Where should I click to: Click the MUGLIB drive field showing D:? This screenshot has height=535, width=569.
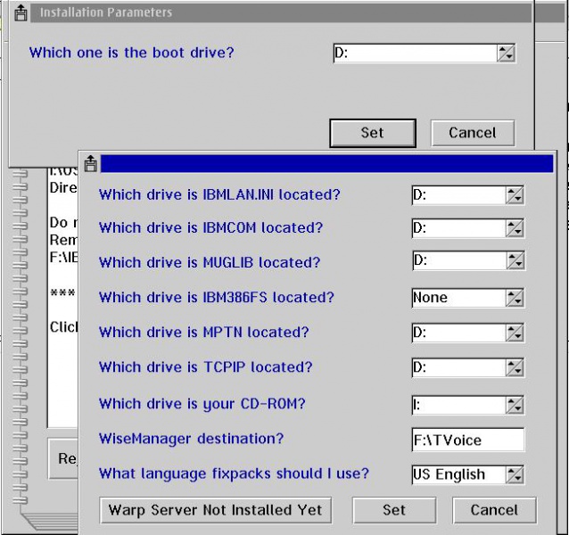[x=460, y=260]
